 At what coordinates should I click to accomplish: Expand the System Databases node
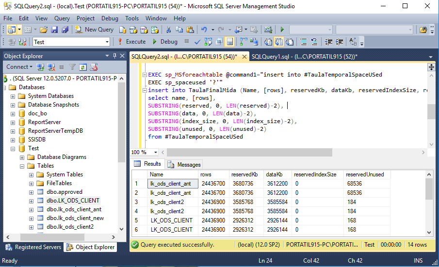[x=13, y=96]
